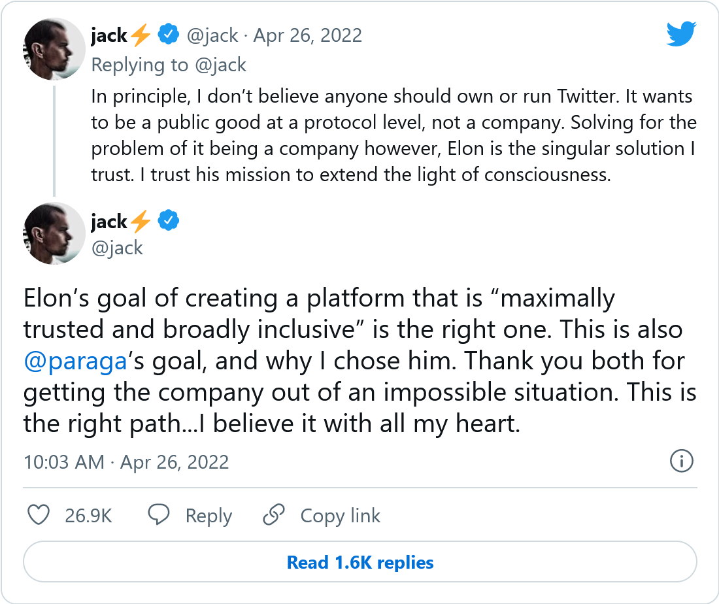Click the Reply text label
Viewport: 719px width, 604px height.
tap(209, 516)
